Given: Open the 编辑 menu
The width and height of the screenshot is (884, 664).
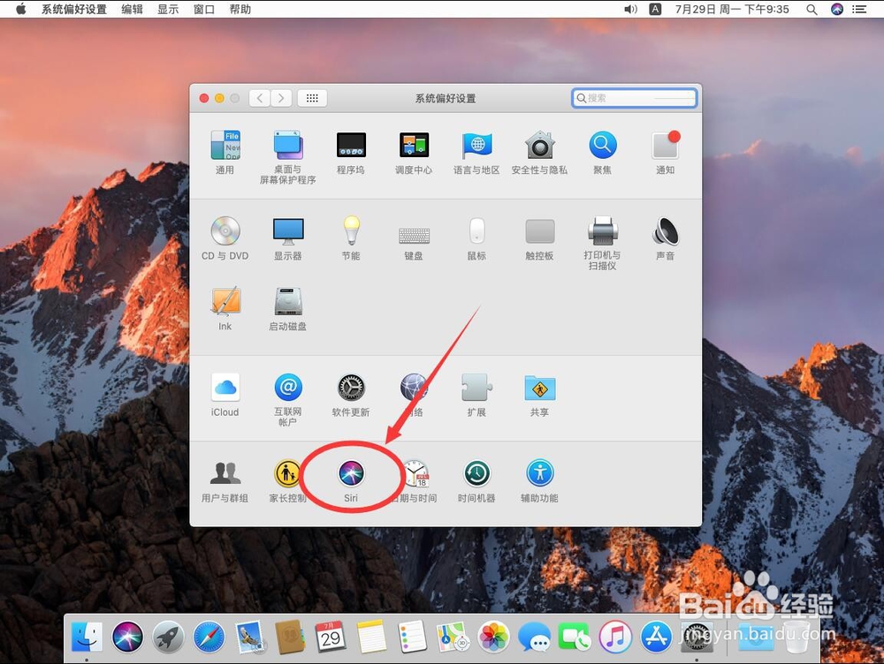Looking at the screenshot, I should click(132, 9).
